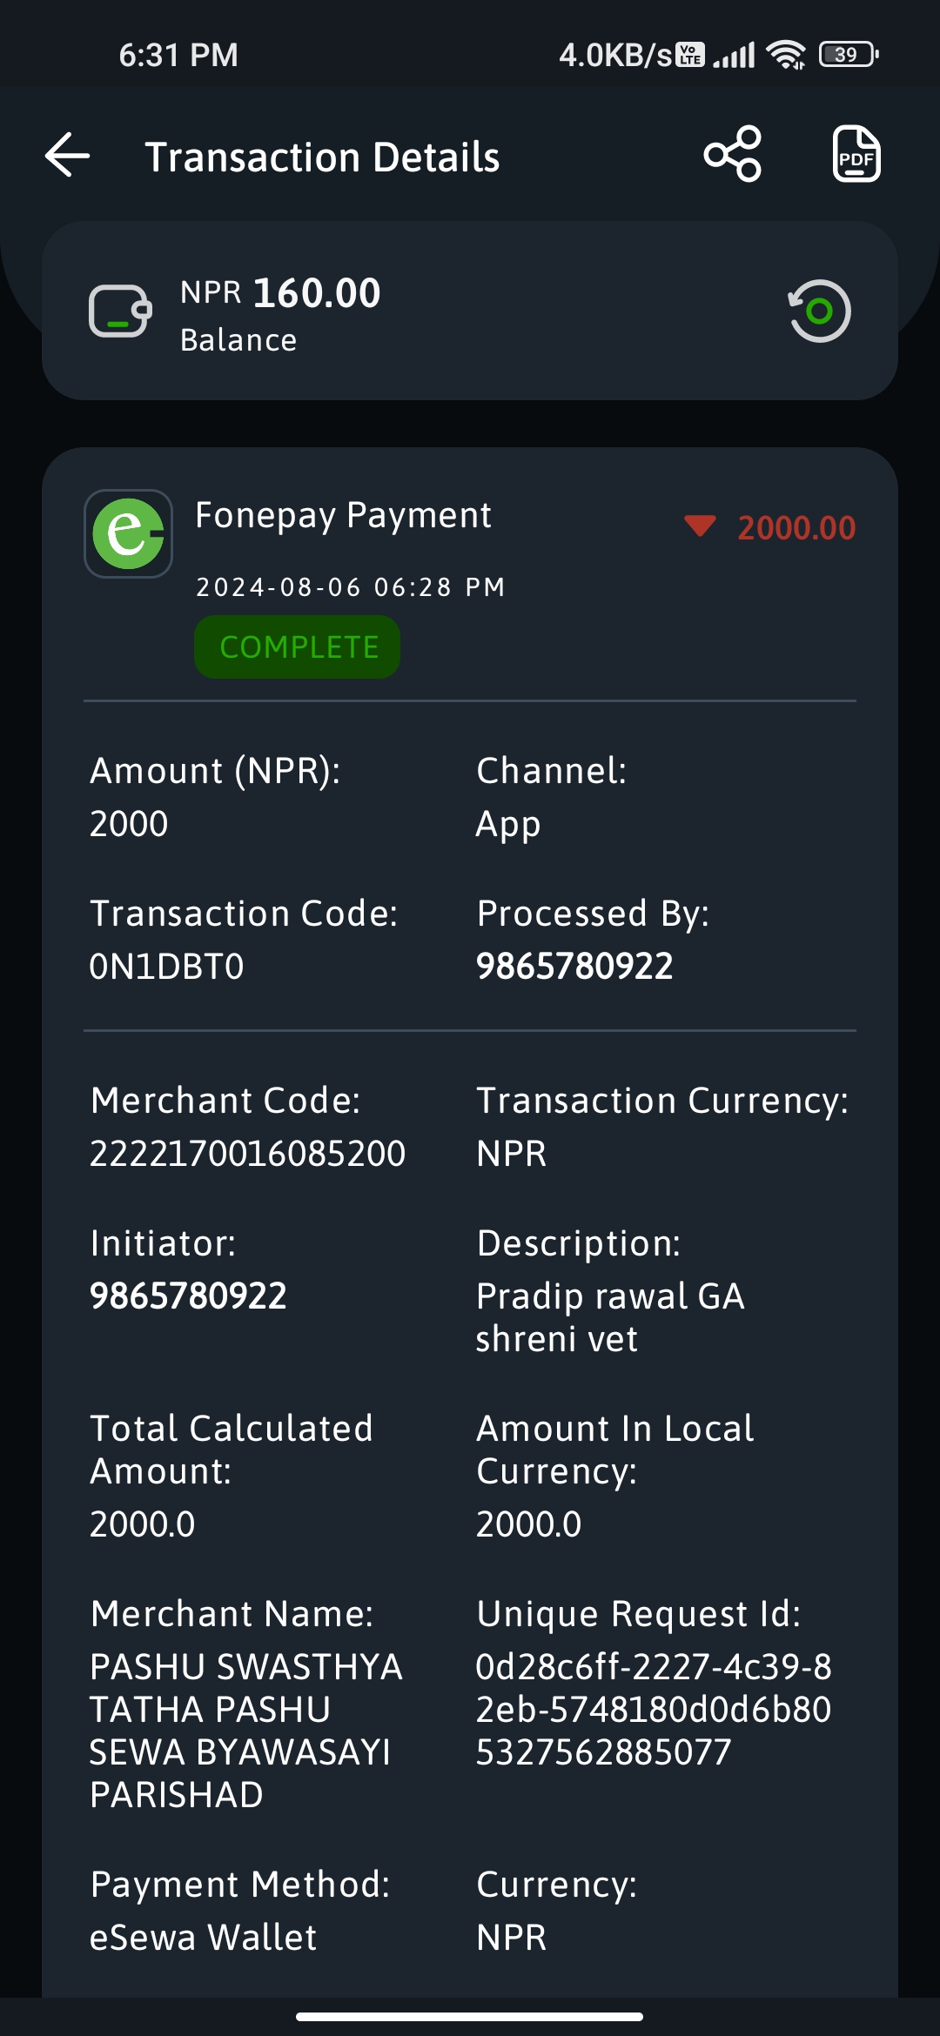The height and width of the screenshot is (2036, 940).
Task: Tap the Fonepay Payment heading
Action: pos(343,515)
